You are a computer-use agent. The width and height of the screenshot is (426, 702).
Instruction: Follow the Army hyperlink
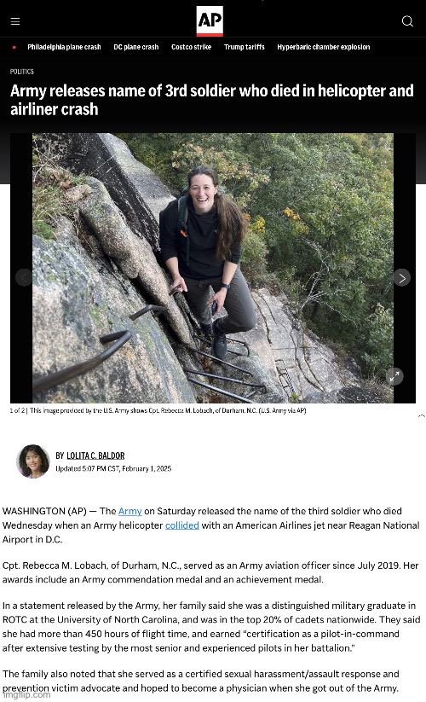[x=130, y=511]
